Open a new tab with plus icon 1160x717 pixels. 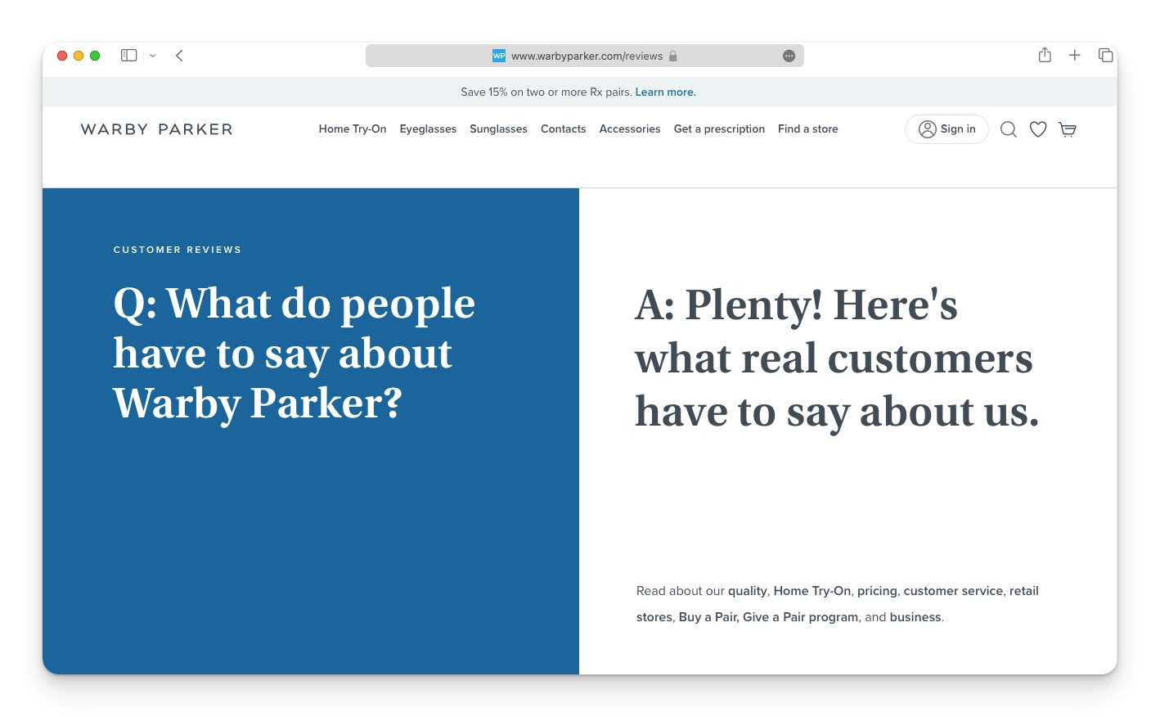[1075, 55]
